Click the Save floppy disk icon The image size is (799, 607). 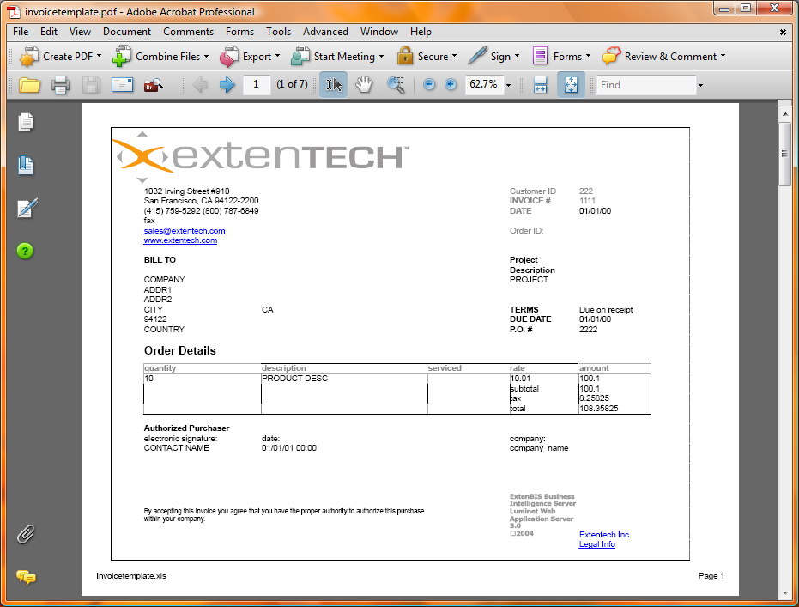click(x=91, y=85)
